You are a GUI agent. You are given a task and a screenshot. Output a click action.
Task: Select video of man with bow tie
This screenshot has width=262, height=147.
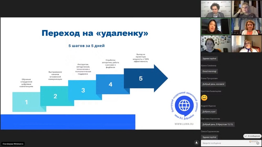point(216,9)
